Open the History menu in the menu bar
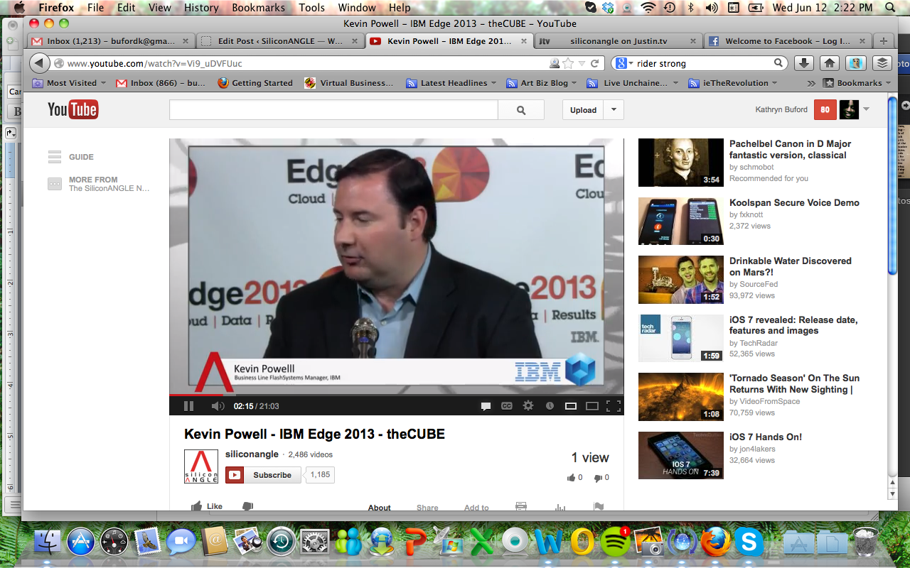 point(201,8)
